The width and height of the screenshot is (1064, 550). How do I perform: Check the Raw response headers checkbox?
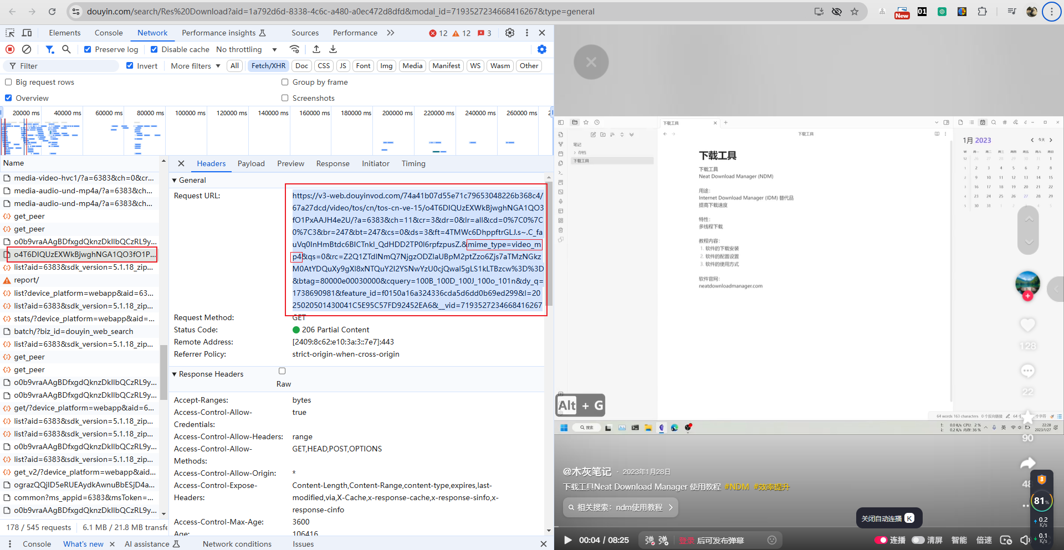[282, 371]
